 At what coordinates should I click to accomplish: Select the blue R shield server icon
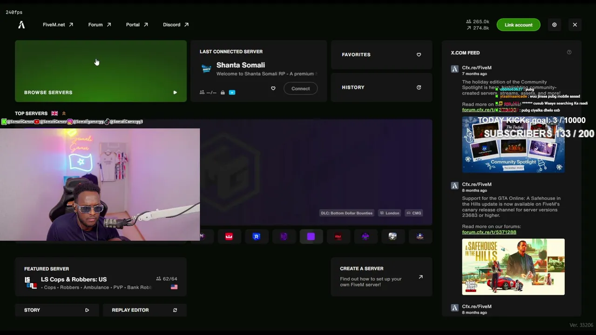coord(256,236)
